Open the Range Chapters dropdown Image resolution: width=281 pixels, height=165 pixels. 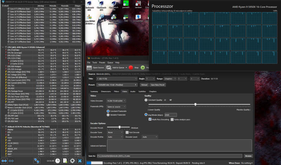click(170, 79)
